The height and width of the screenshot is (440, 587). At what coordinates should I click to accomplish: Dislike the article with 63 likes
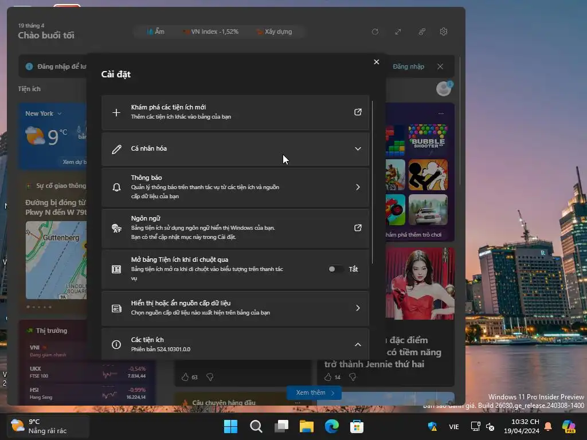point(210,377)
